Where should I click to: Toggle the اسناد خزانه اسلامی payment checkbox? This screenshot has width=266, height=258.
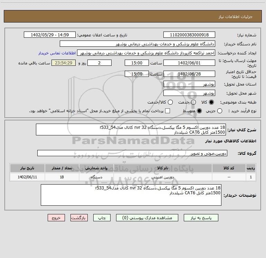tap(168, 111)
